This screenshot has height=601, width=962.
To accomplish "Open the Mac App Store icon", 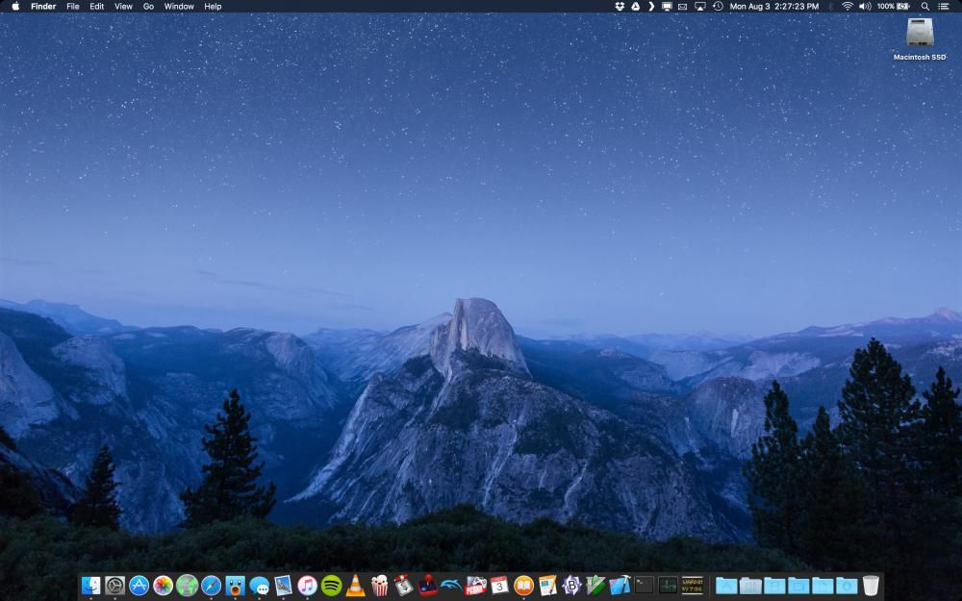I will pyautogui.click(x=139, y=586).
